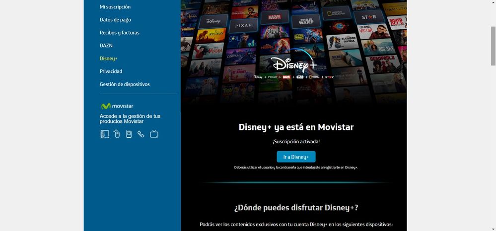
Task: Click Accede a la gestión de tus productos text
Action: point(130,118)
